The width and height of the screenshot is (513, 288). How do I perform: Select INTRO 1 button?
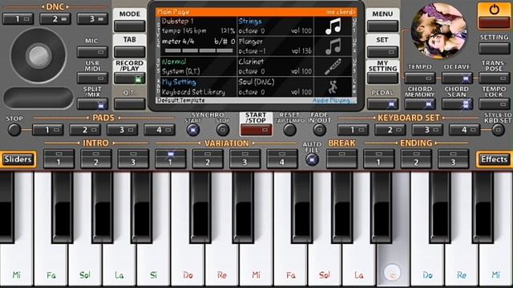tap(59, 158)
